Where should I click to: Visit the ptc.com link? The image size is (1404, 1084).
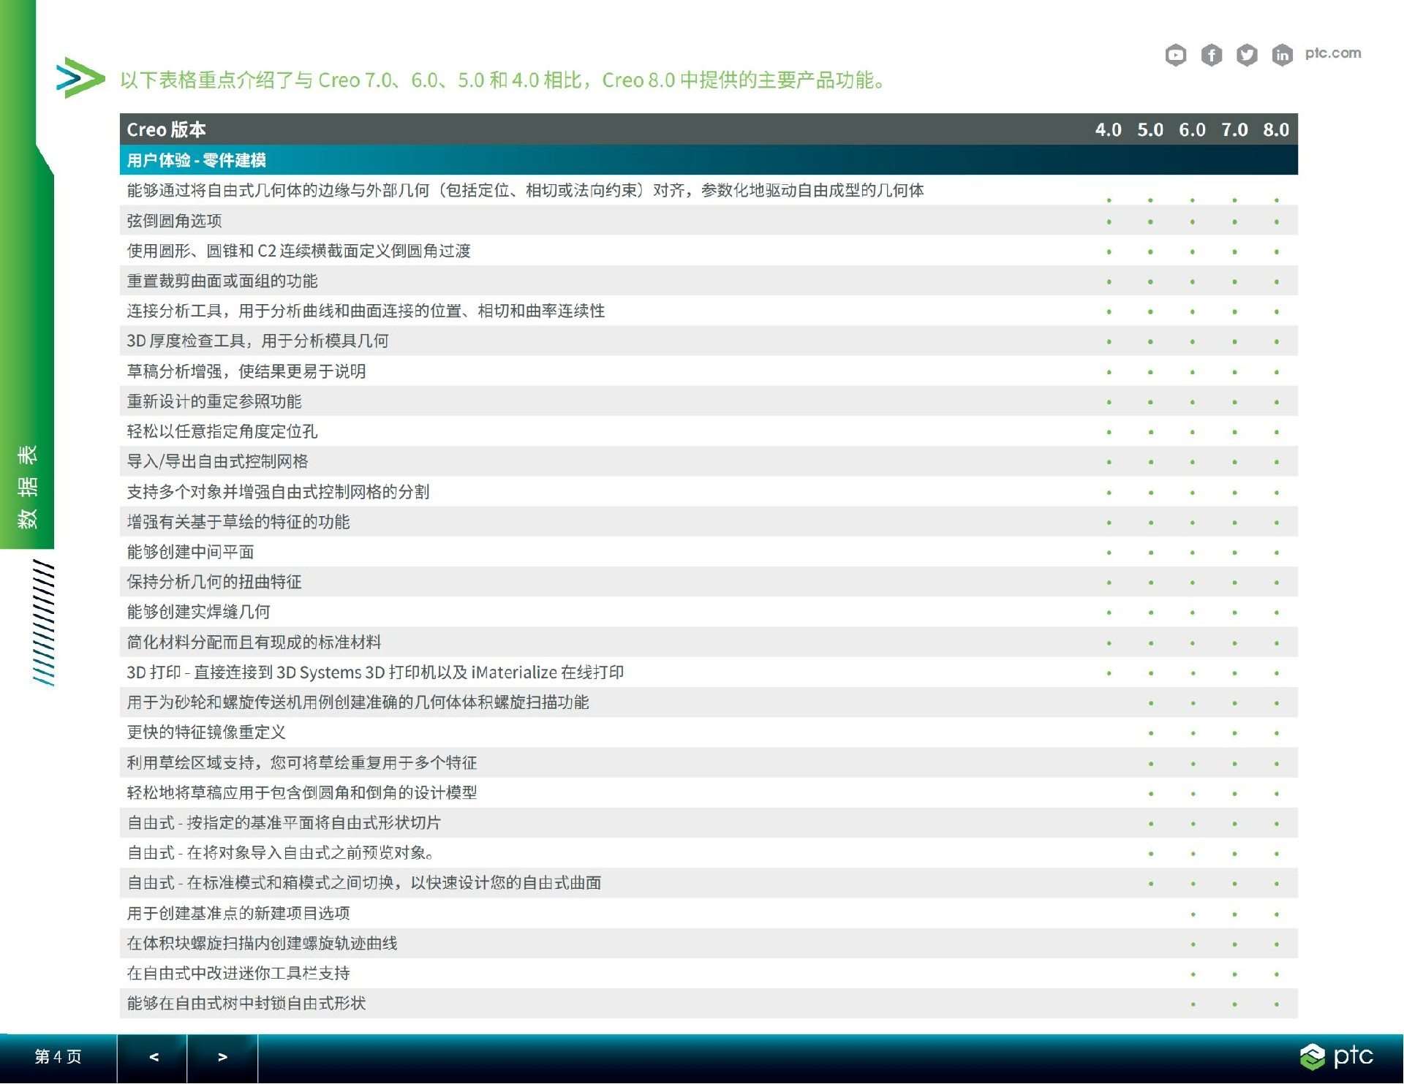click(x=1333, y=53)
